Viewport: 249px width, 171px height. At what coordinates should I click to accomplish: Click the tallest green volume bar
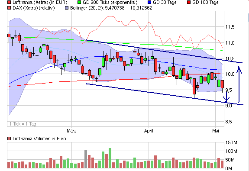pos(110,158)
